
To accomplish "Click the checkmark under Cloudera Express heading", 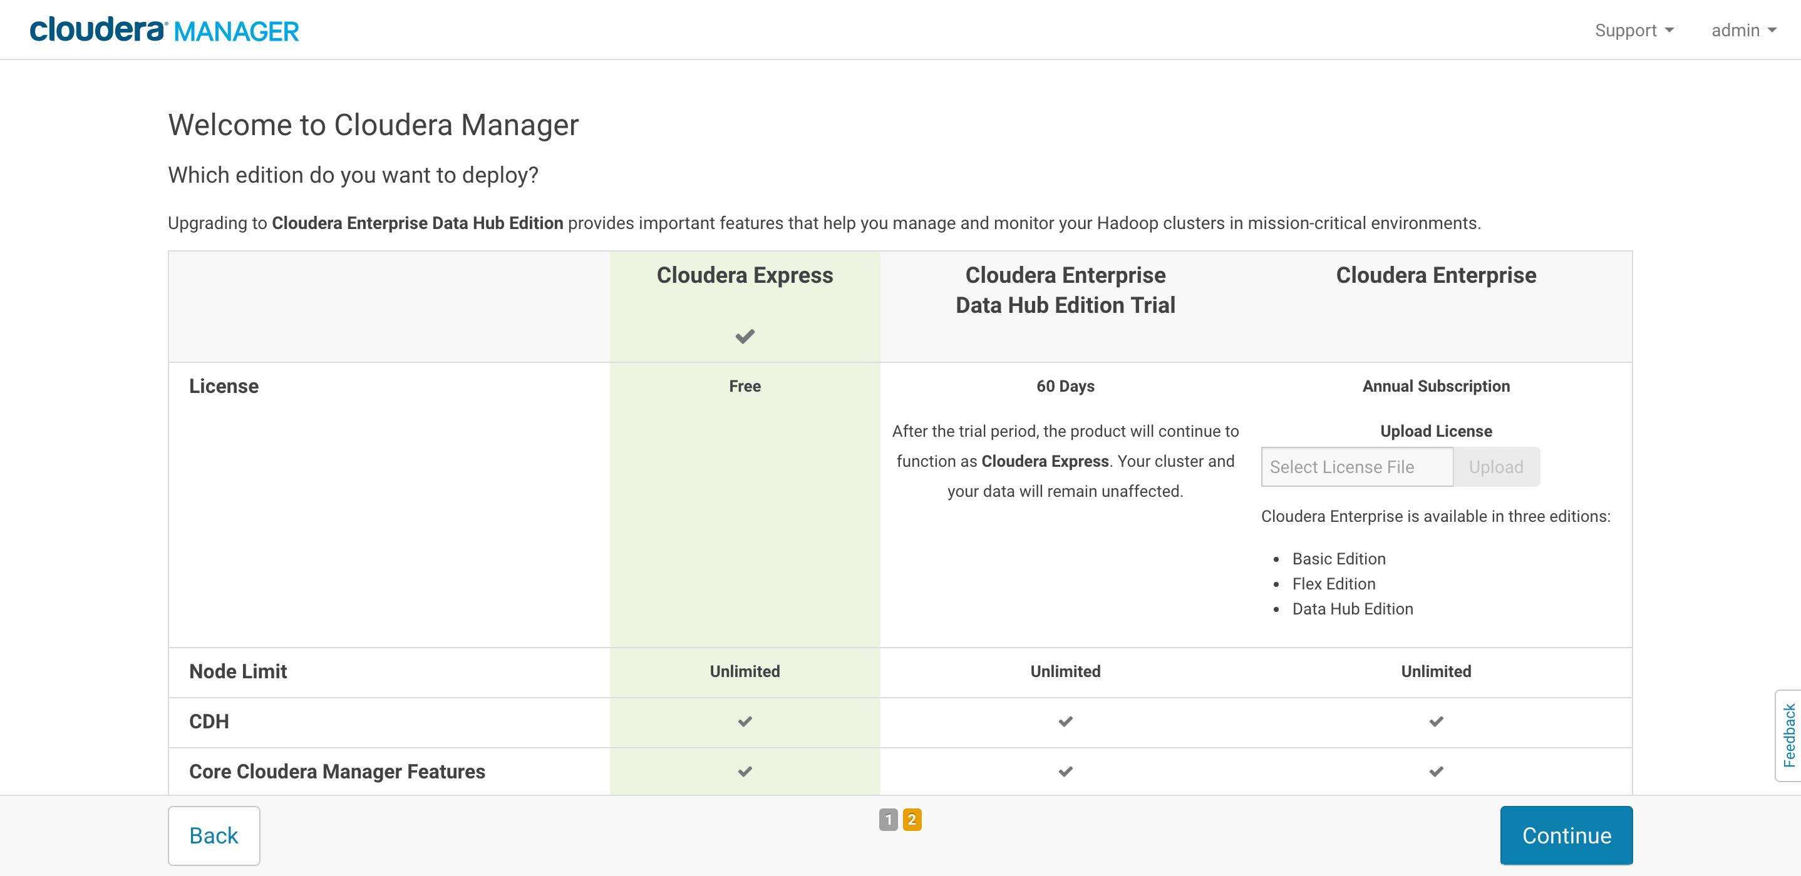I will [x=745, y=336].
